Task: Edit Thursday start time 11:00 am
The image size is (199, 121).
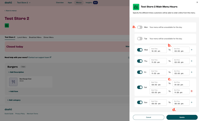Action: tap(158, 61)
